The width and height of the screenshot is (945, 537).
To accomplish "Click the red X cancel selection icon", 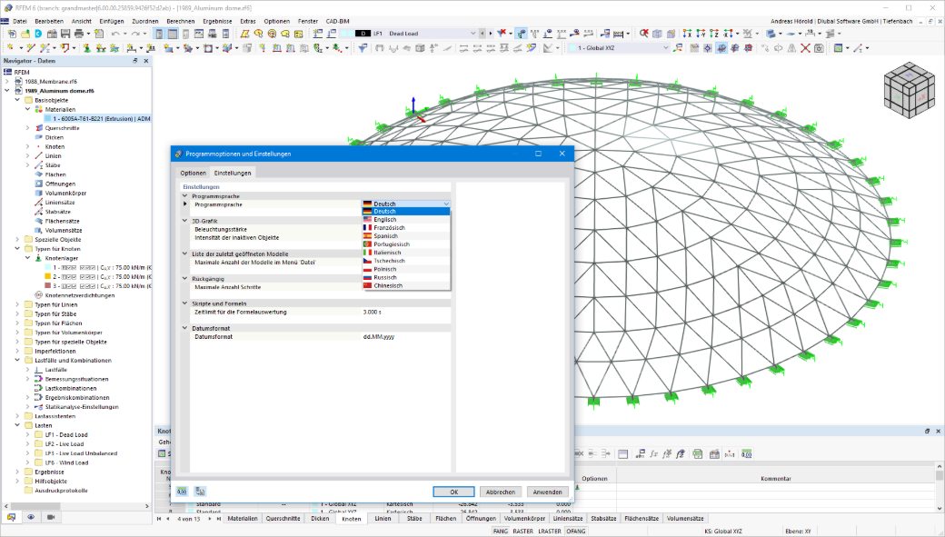I will tap(644, 34).
